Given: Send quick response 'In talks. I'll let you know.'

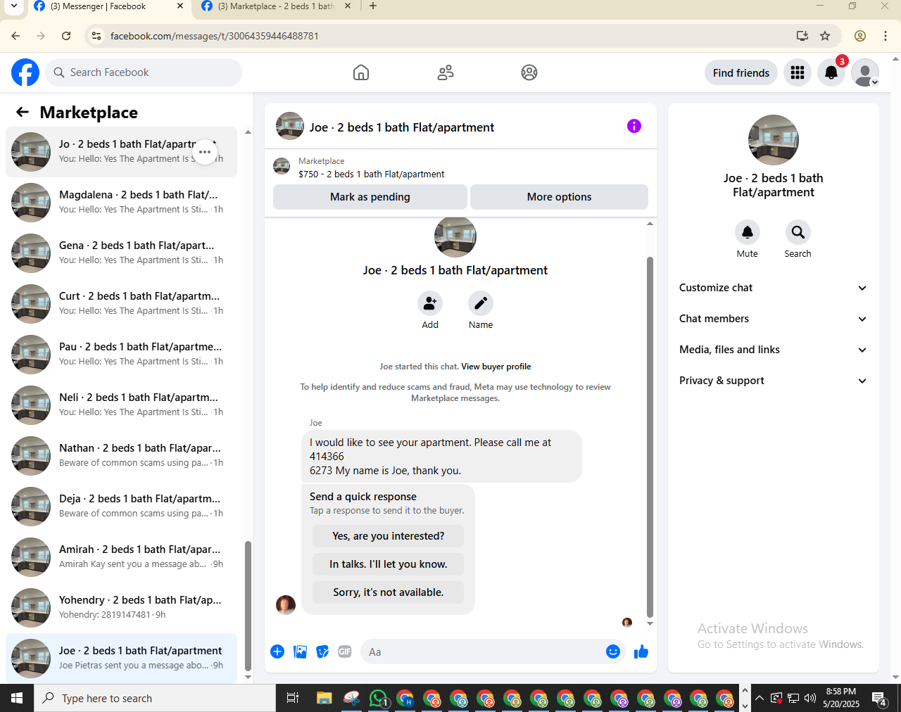Looking at the screenshot, I should click(389, 564).
